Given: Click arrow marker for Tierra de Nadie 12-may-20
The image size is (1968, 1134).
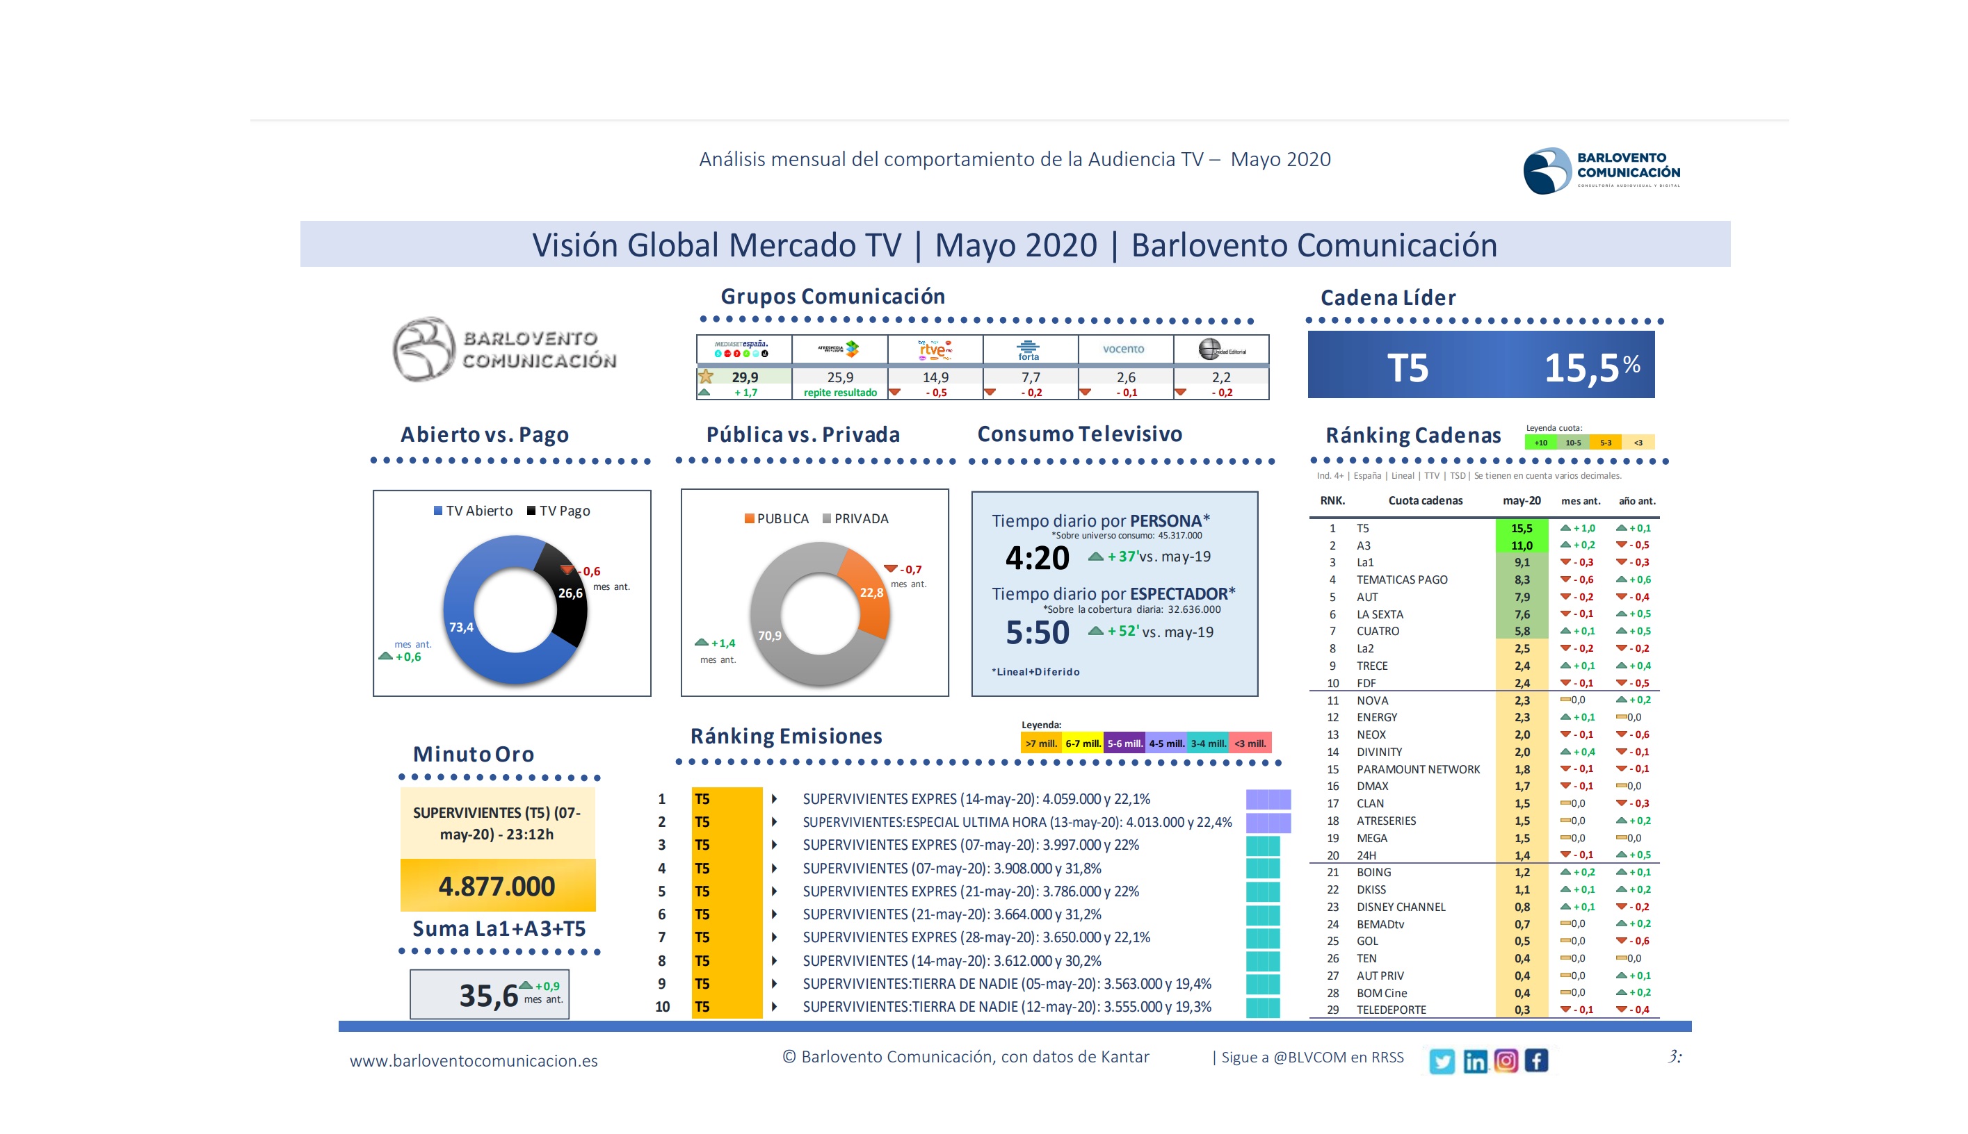Looking at the screenshot, I should (774, 1006).
